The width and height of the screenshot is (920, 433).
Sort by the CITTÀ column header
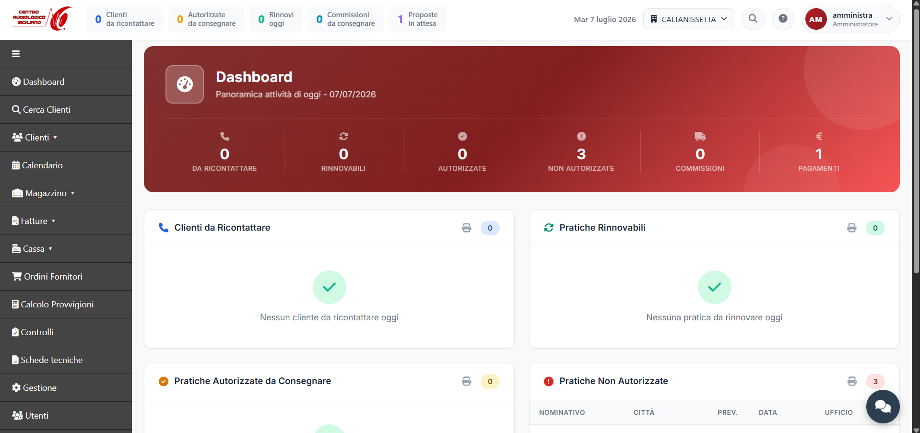point(644,412)
